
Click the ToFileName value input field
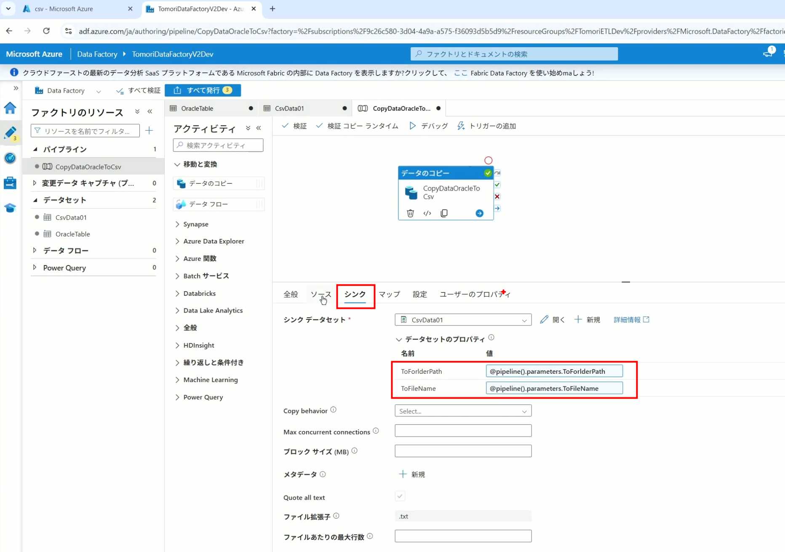click(x=554, y=388)
